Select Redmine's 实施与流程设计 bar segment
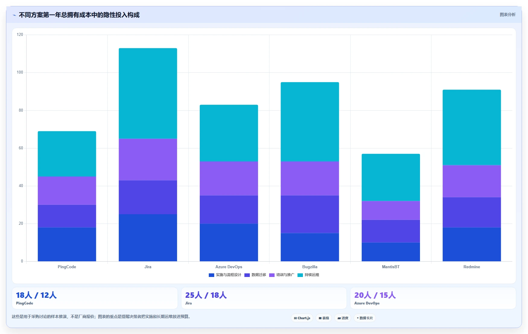Viewport: 528px width, 334px height. tap(472, 244)
